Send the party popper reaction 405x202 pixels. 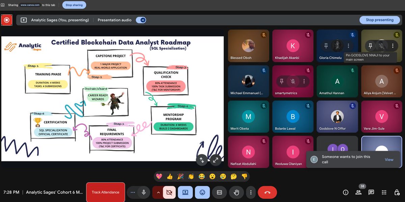(180, 176)
